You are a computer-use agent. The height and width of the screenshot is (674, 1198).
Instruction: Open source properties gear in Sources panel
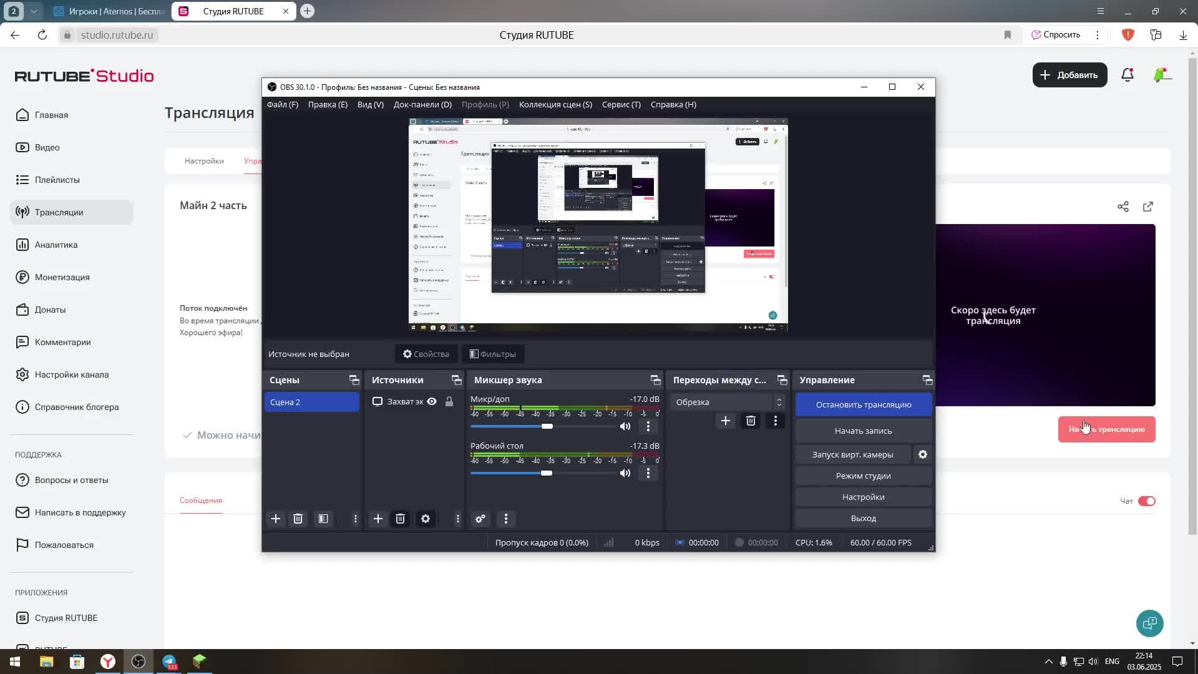tap(426, 519)
